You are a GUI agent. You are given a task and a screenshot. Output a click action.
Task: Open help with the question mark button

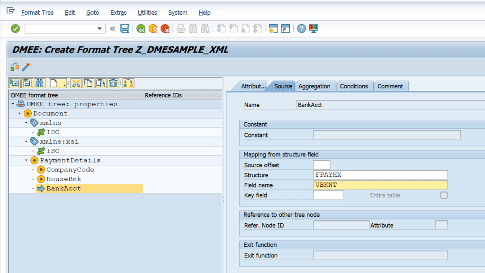tap(302, 28)
